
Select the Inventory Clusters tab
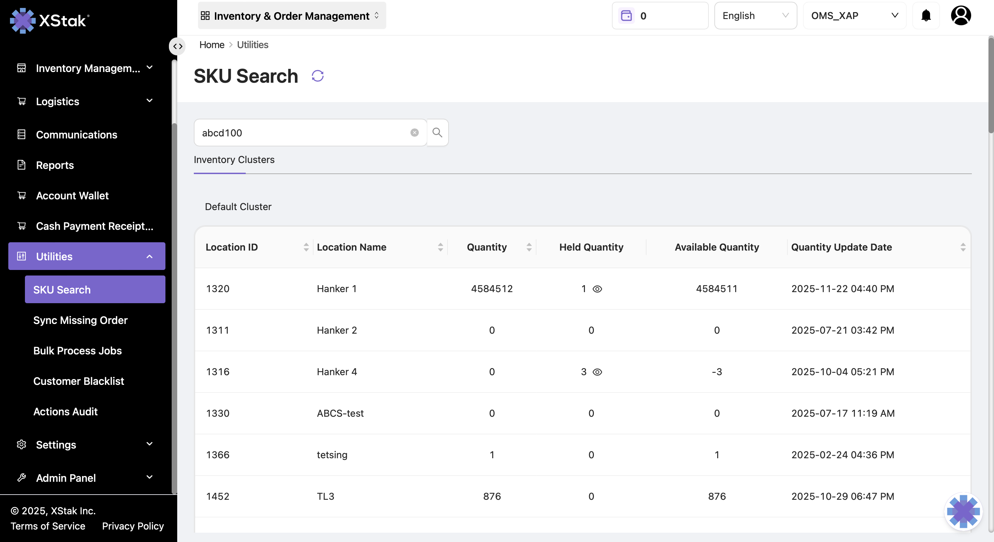(x=234, y=160)
